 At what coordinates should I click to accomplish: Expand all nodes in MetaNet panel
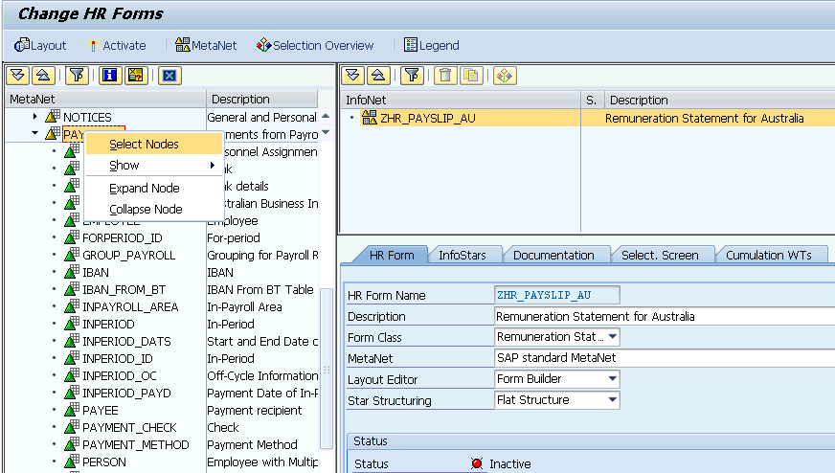(x=17, y=76)
